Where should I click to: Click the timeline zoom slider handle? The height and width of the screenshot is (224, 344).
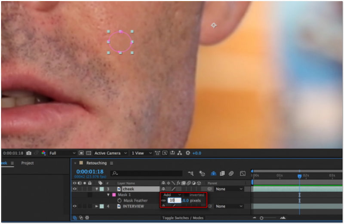click(x=261, y=218)
